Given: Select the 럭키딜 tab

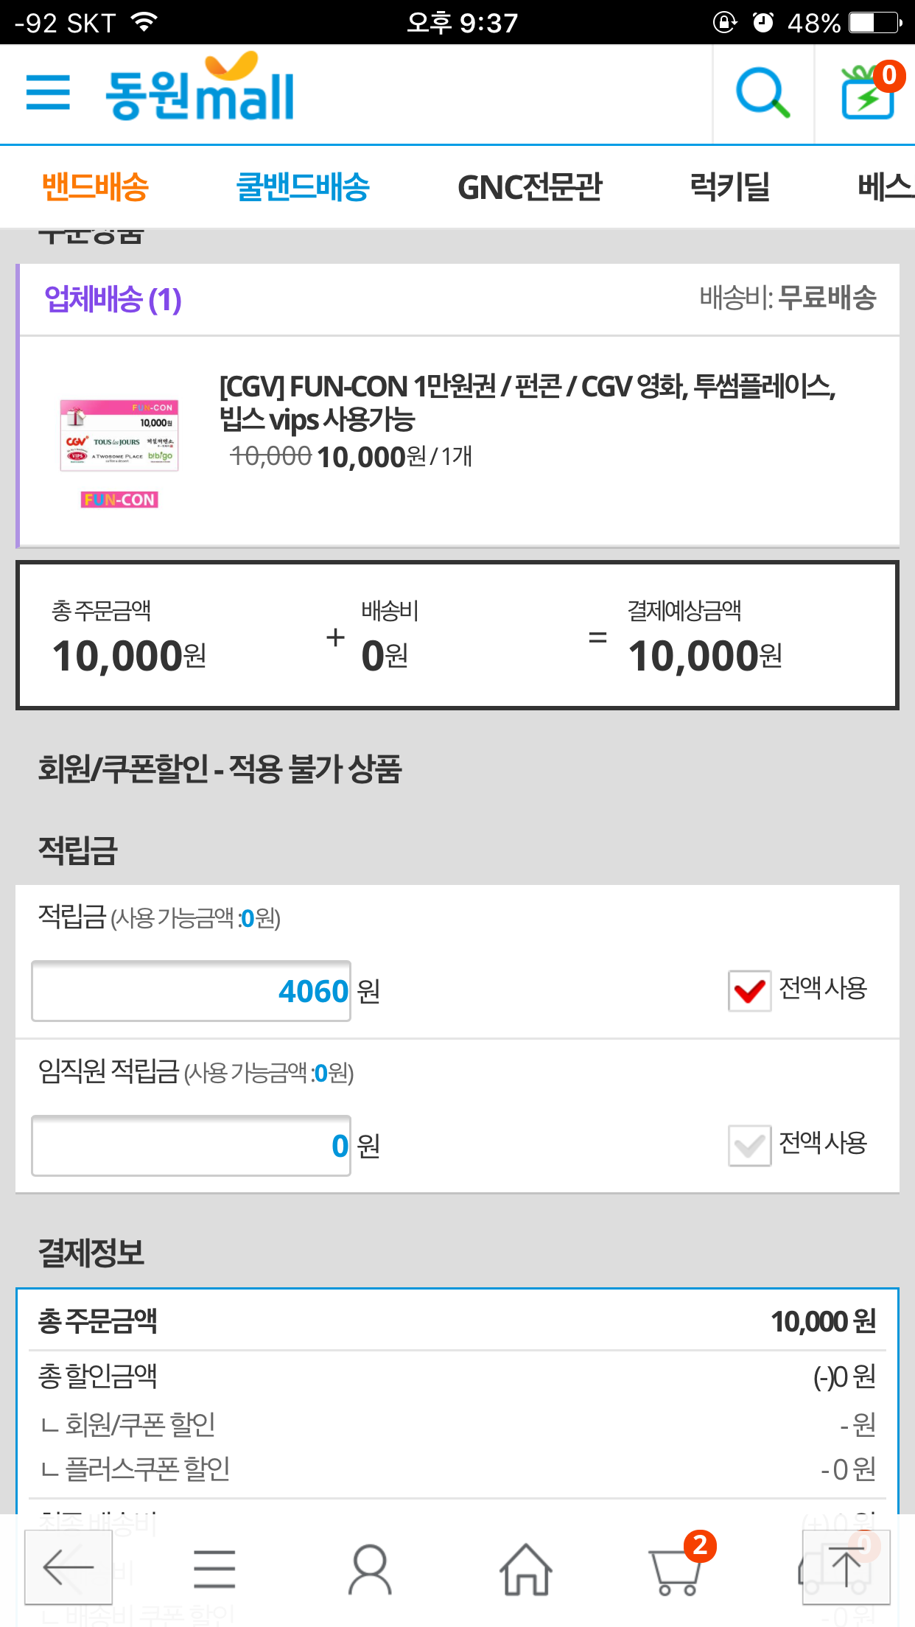Looking at the screenshot, I should (729, 187).
